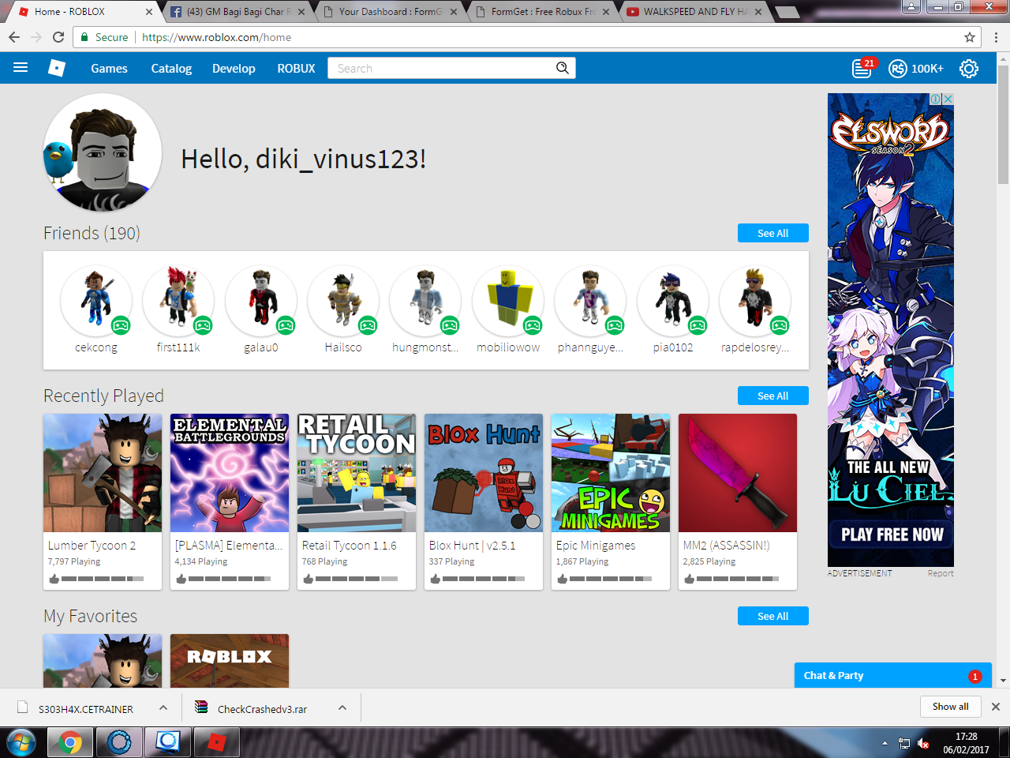Click the in-game status icon on pia0102
Screen dimensions: 1010x758
698,325
